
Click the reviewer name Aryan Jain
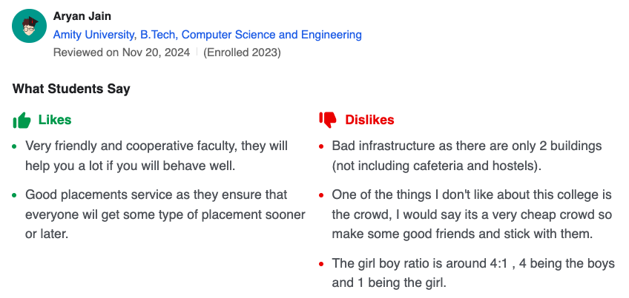[82, 16]
